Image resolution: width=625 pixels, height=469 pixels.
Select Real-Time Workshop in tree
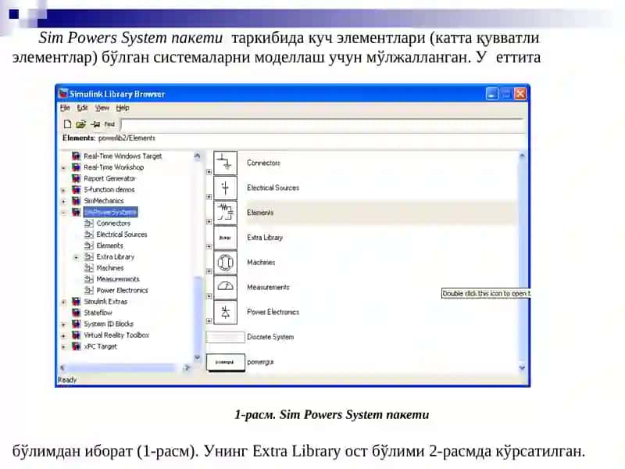(113, 167)
